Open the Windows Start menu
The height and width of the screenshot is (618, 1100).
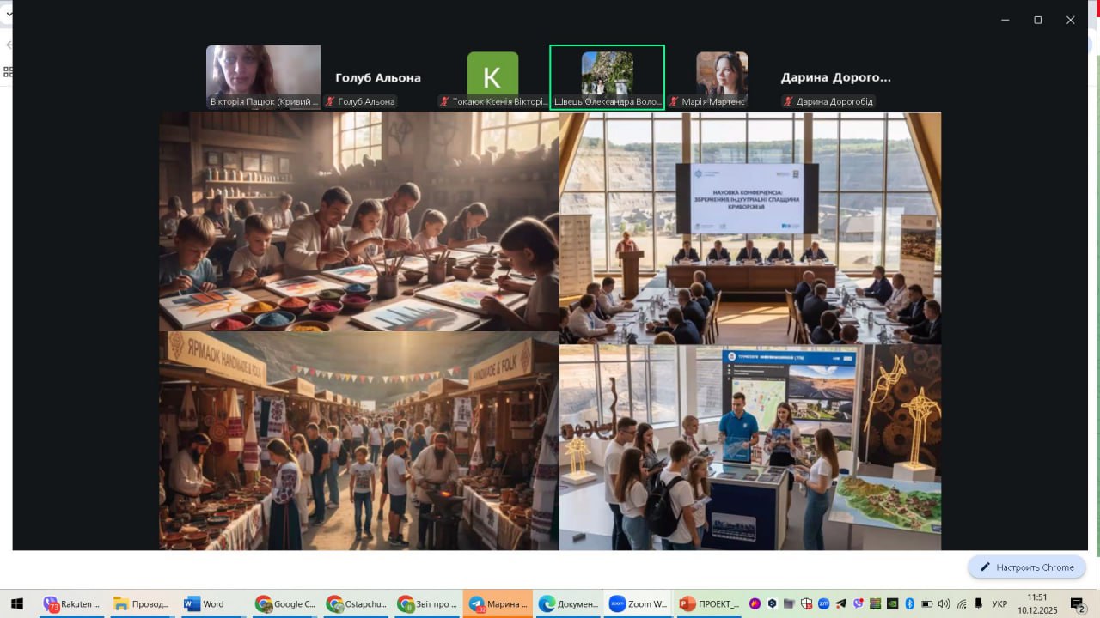(16, 603)
